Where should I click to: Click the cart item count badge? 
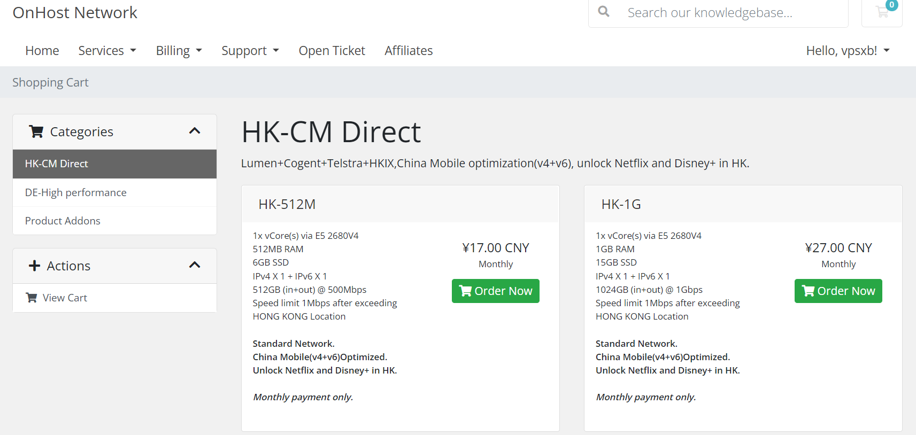click(x=891, y=5)
